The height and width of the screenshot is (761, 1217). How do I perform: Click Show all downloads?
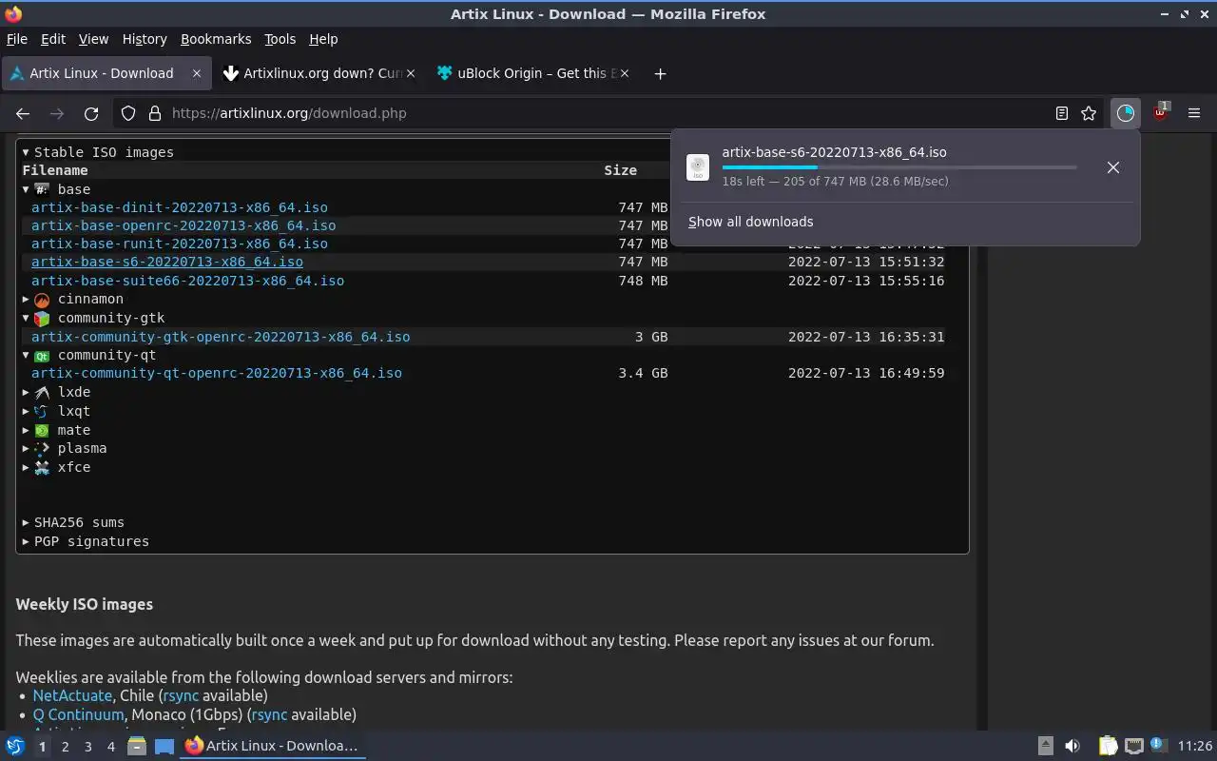tap(750, 222)
